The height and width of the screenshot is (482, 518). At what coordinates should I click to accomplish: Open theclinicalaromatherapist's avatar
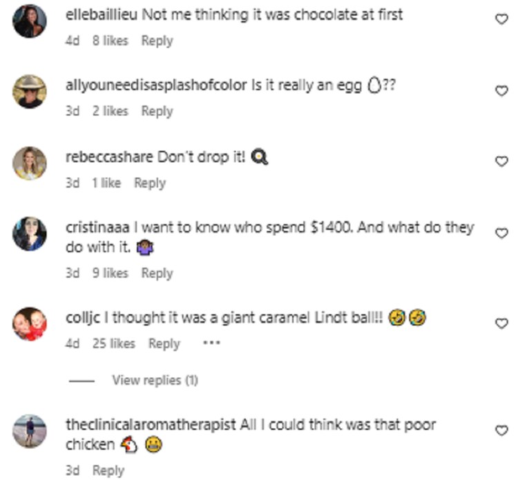pos(30,432)
